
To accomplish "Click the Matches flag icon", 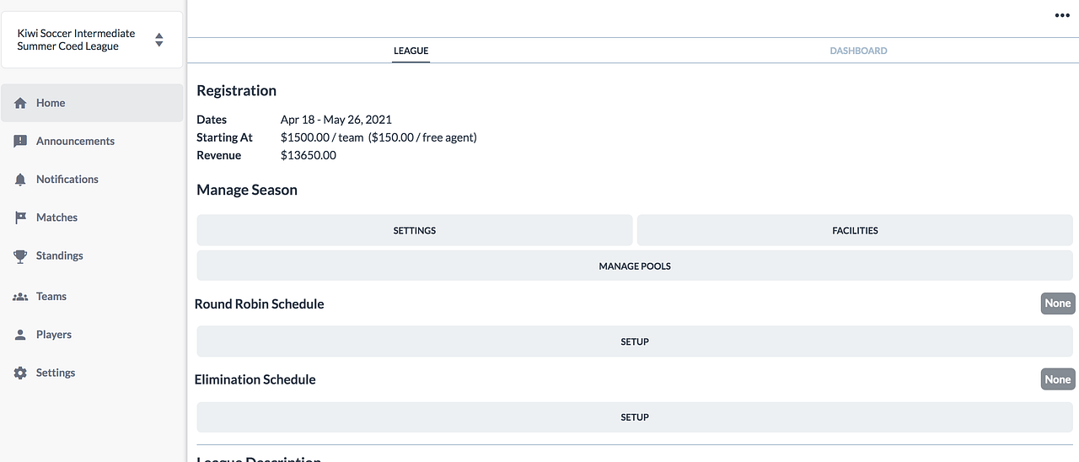I will [21, 218].
